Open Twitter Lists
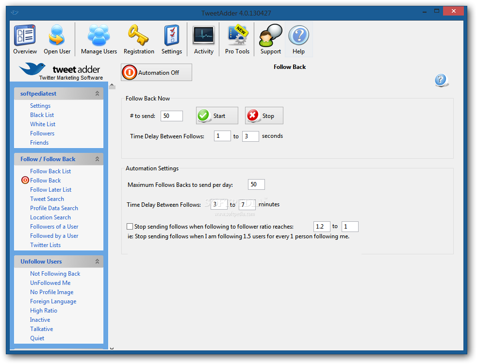Screen dimensions: 477x364 [45, 245]
